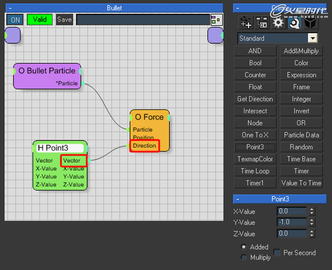This screenshot has height=270, width=332.
Task: Click the dynamic set name field
Action: [143, 20]
